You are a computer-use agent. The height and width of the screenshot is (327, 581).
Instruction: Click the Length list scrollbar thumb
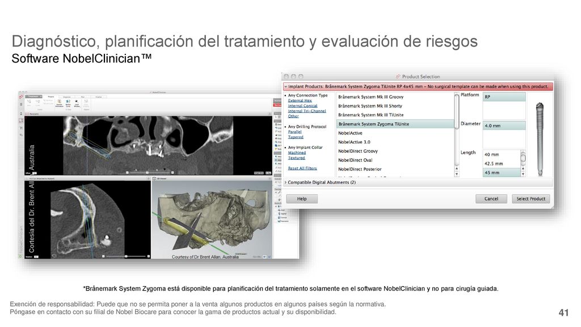[523, 158]
